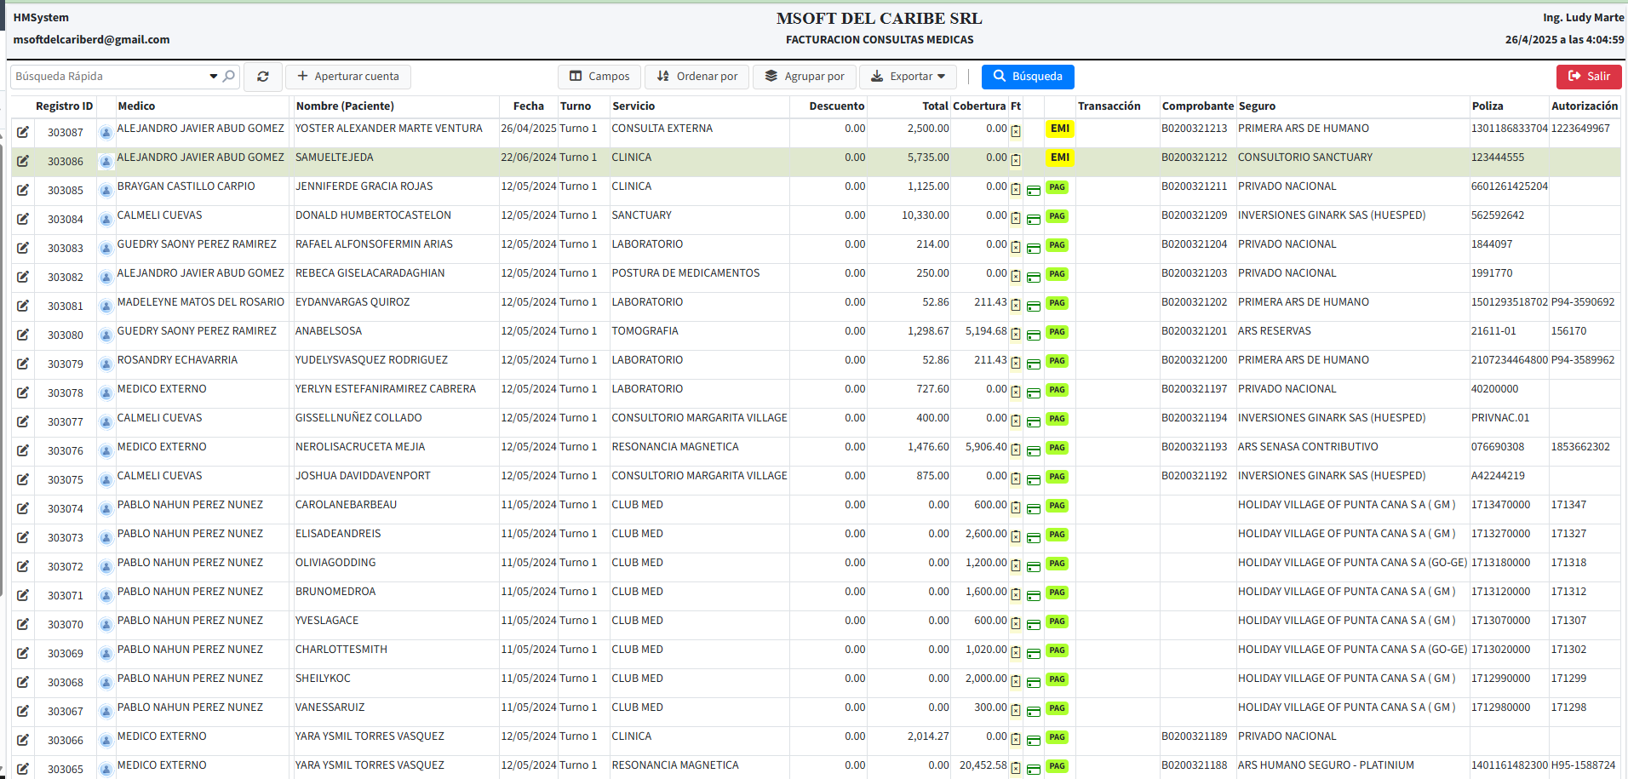This screenshot has width=1628, height=779.
Task: Edit record 303086 with pencil icon
Action: coord(23,161)
